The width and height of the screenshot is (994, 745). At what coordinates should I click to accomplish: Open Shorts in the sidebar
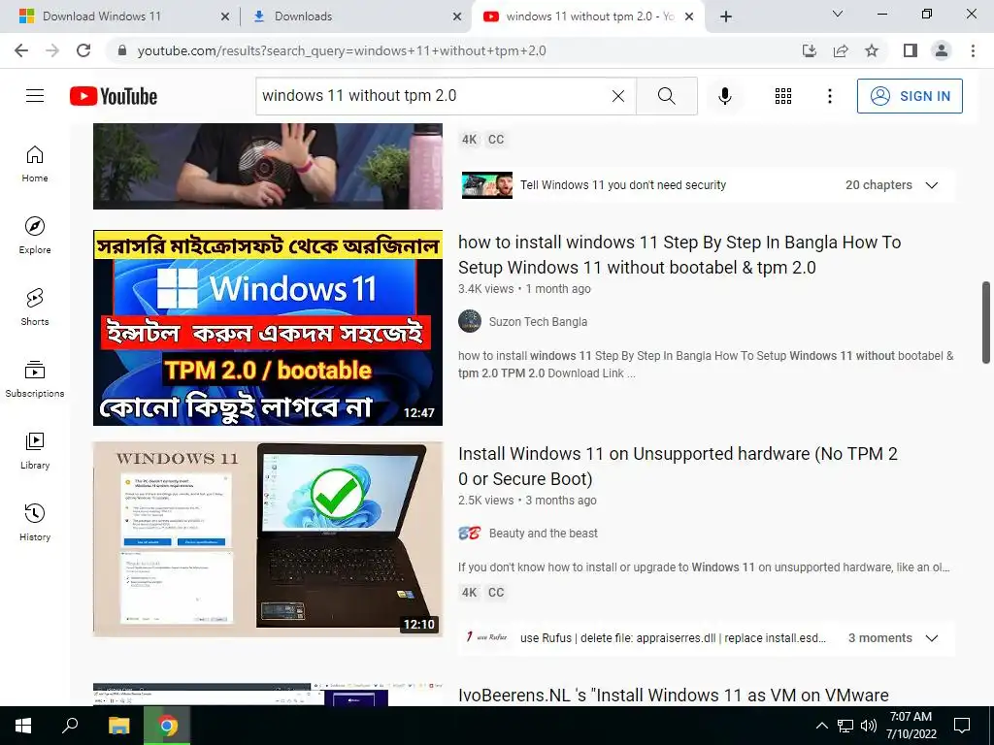(35, 308)
